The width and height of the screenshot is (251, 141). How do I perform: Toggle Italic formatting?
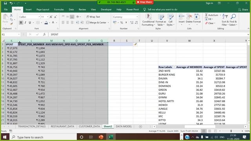click(x=25, y=23)
